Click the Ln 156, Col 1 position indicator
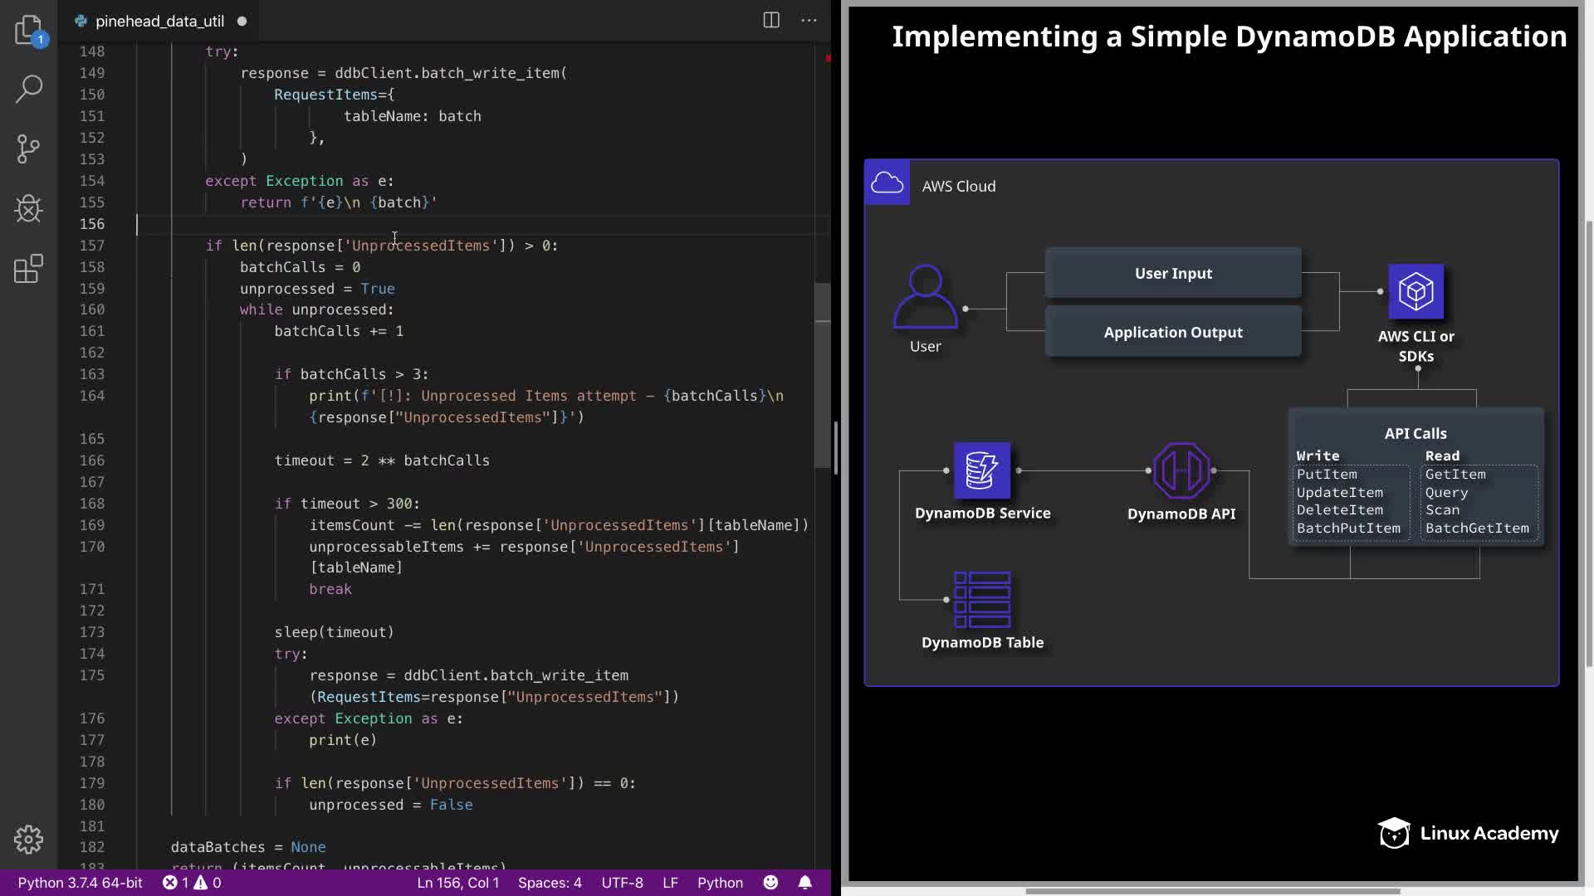Viewport: 1594px width, 896px height. (457, 883)
